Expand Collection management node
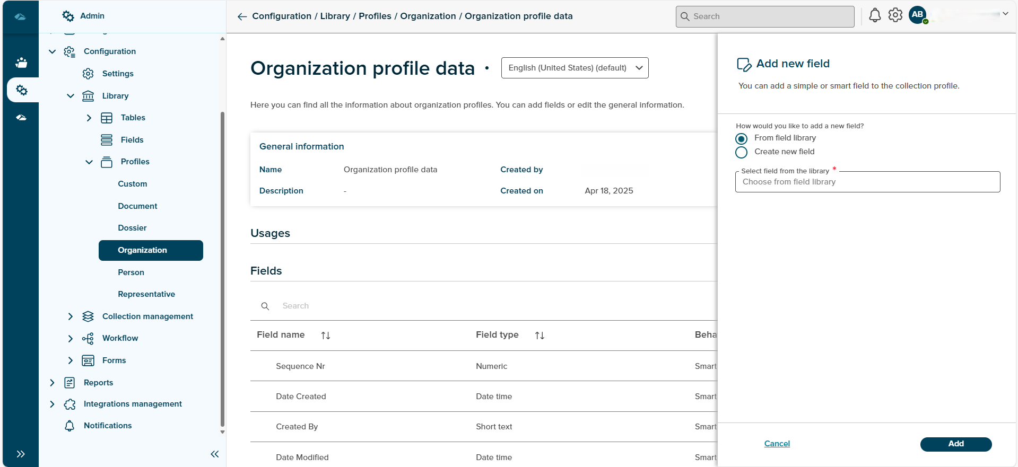Viewport: 1018px width, 467px height. tap(71, 316)
